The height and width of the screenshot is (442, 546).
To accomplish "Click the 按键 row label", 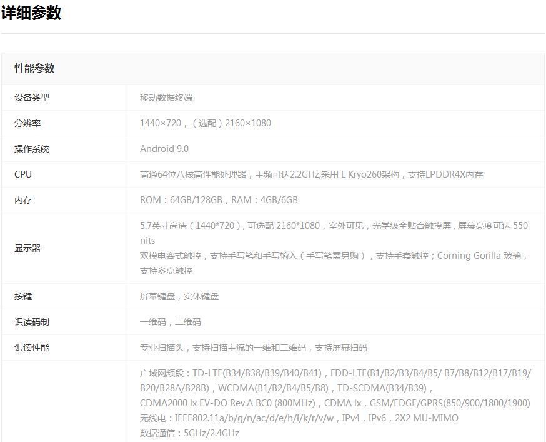I will coord(23,296).
